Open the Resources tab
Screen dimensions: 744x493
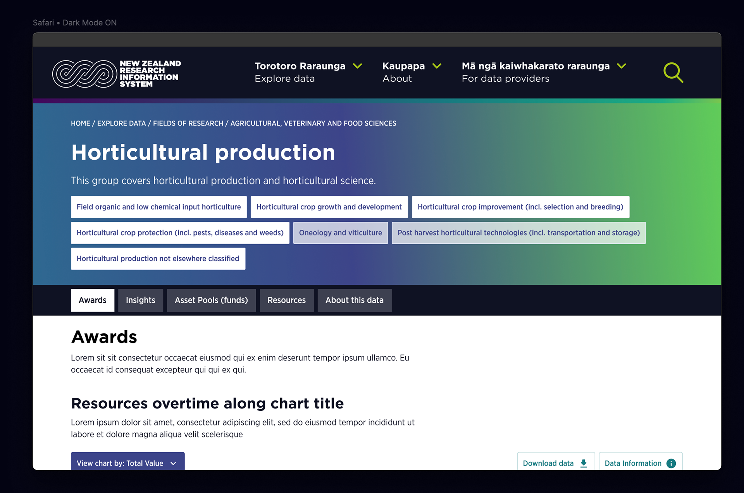pyautogui.click(x=286, y=300)
